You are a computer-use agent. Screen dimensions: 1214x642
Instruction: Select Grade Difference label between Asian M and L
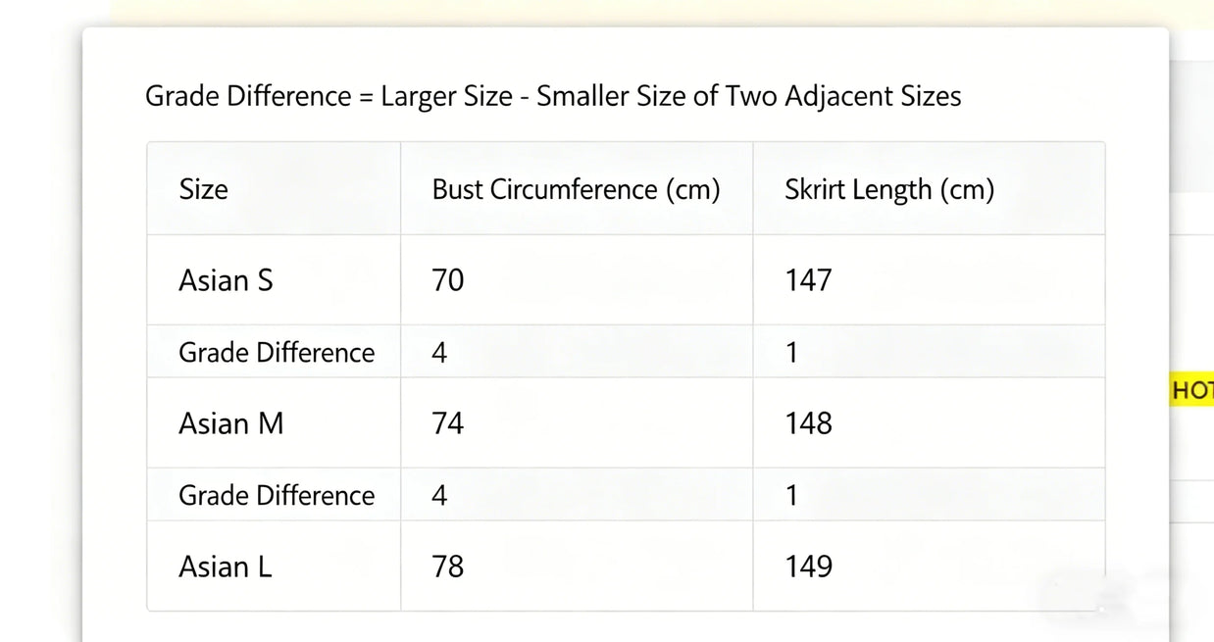pos(277,496)
